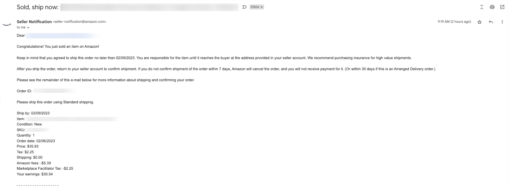Click the "Sold, ship now:" subject heading

(x=38, y=7)
